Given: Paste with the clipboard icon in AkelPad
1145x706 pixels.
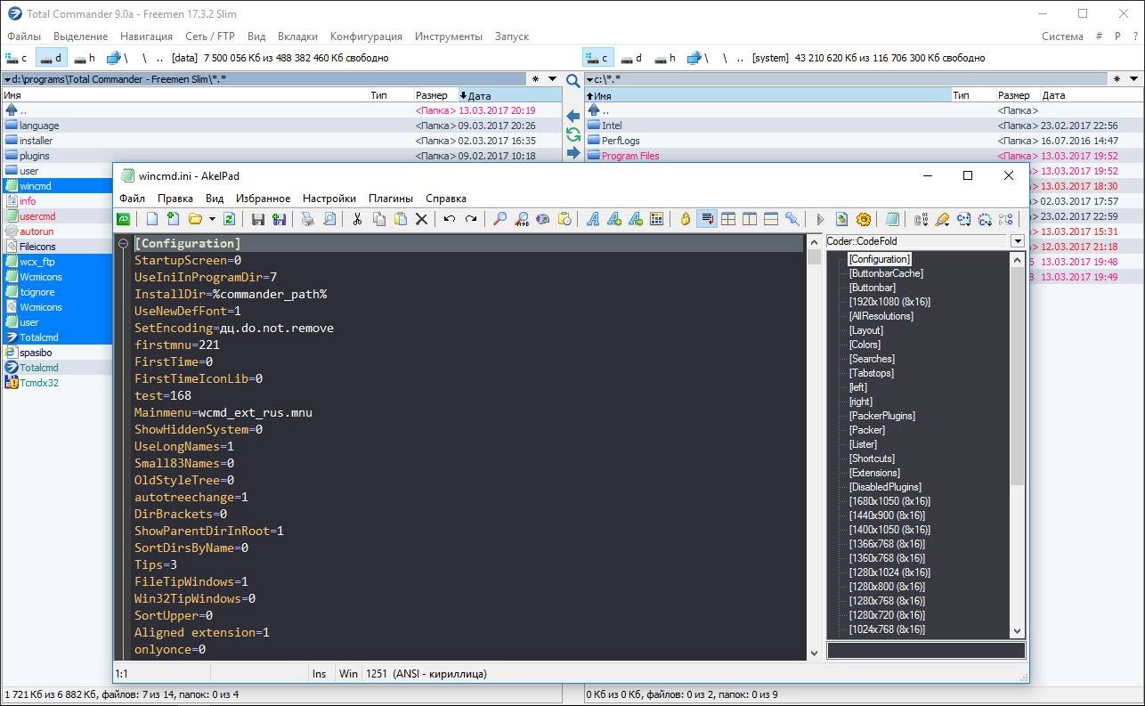Looking at the screenshot, I should (401, 219).
